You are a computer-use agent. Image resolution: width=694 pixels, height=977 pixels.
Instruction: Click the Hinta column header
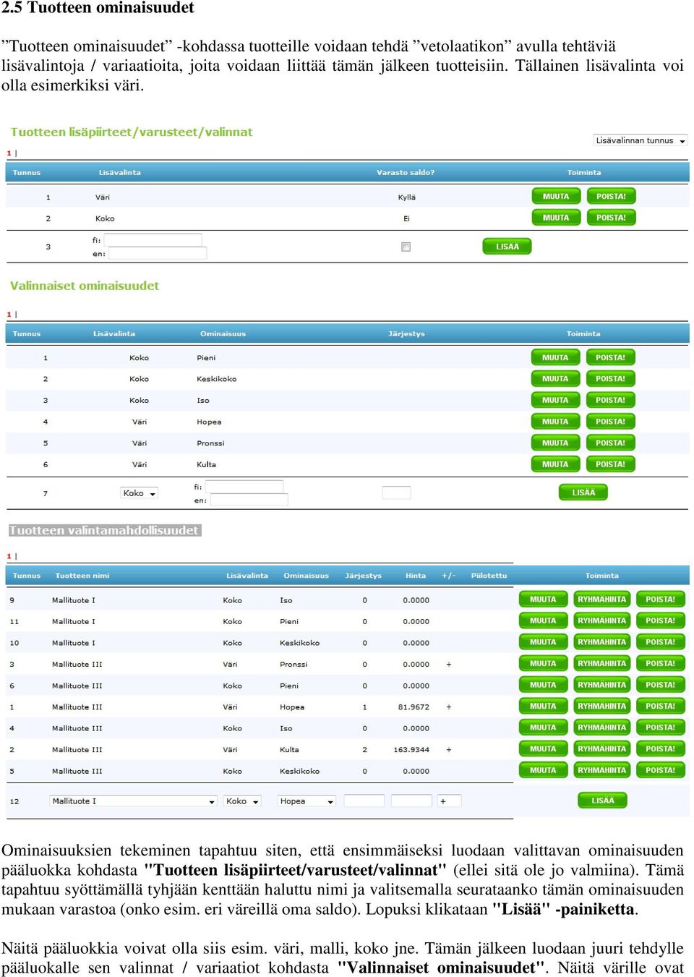(x=416, y=576)
